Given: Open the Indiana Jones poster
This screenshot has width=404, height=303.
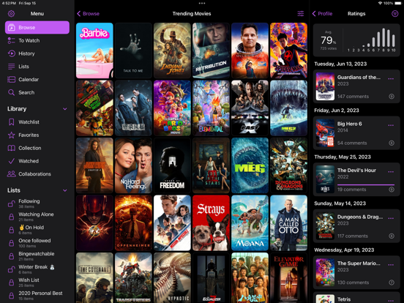Looking at the screenshot, I should [172, 50].
